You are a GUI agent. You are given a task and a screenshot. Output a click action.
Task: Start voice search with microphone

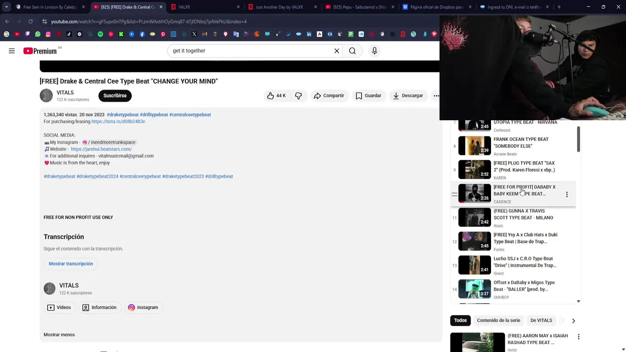point(375,51)
